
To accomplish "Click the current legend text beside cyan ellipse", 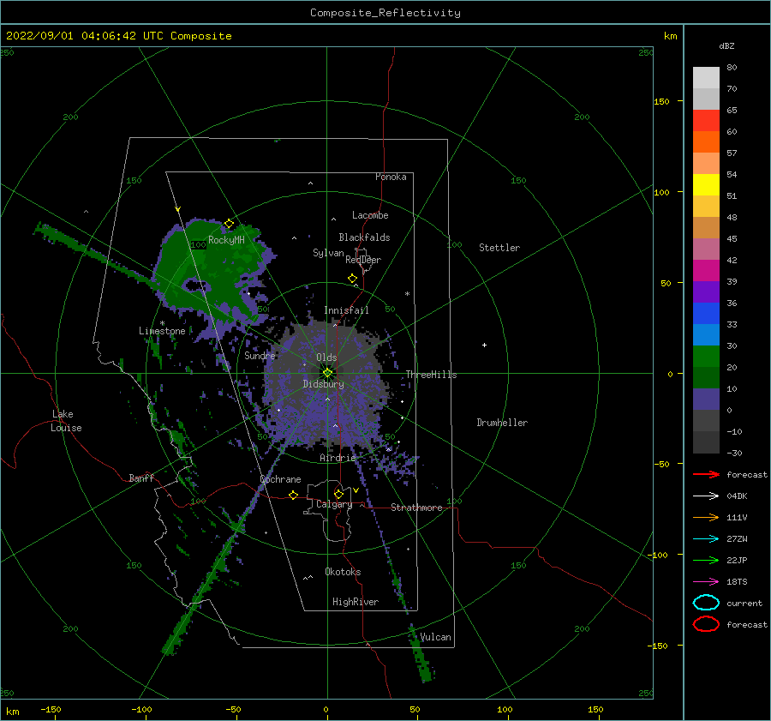I will click(x=744, y=604).
